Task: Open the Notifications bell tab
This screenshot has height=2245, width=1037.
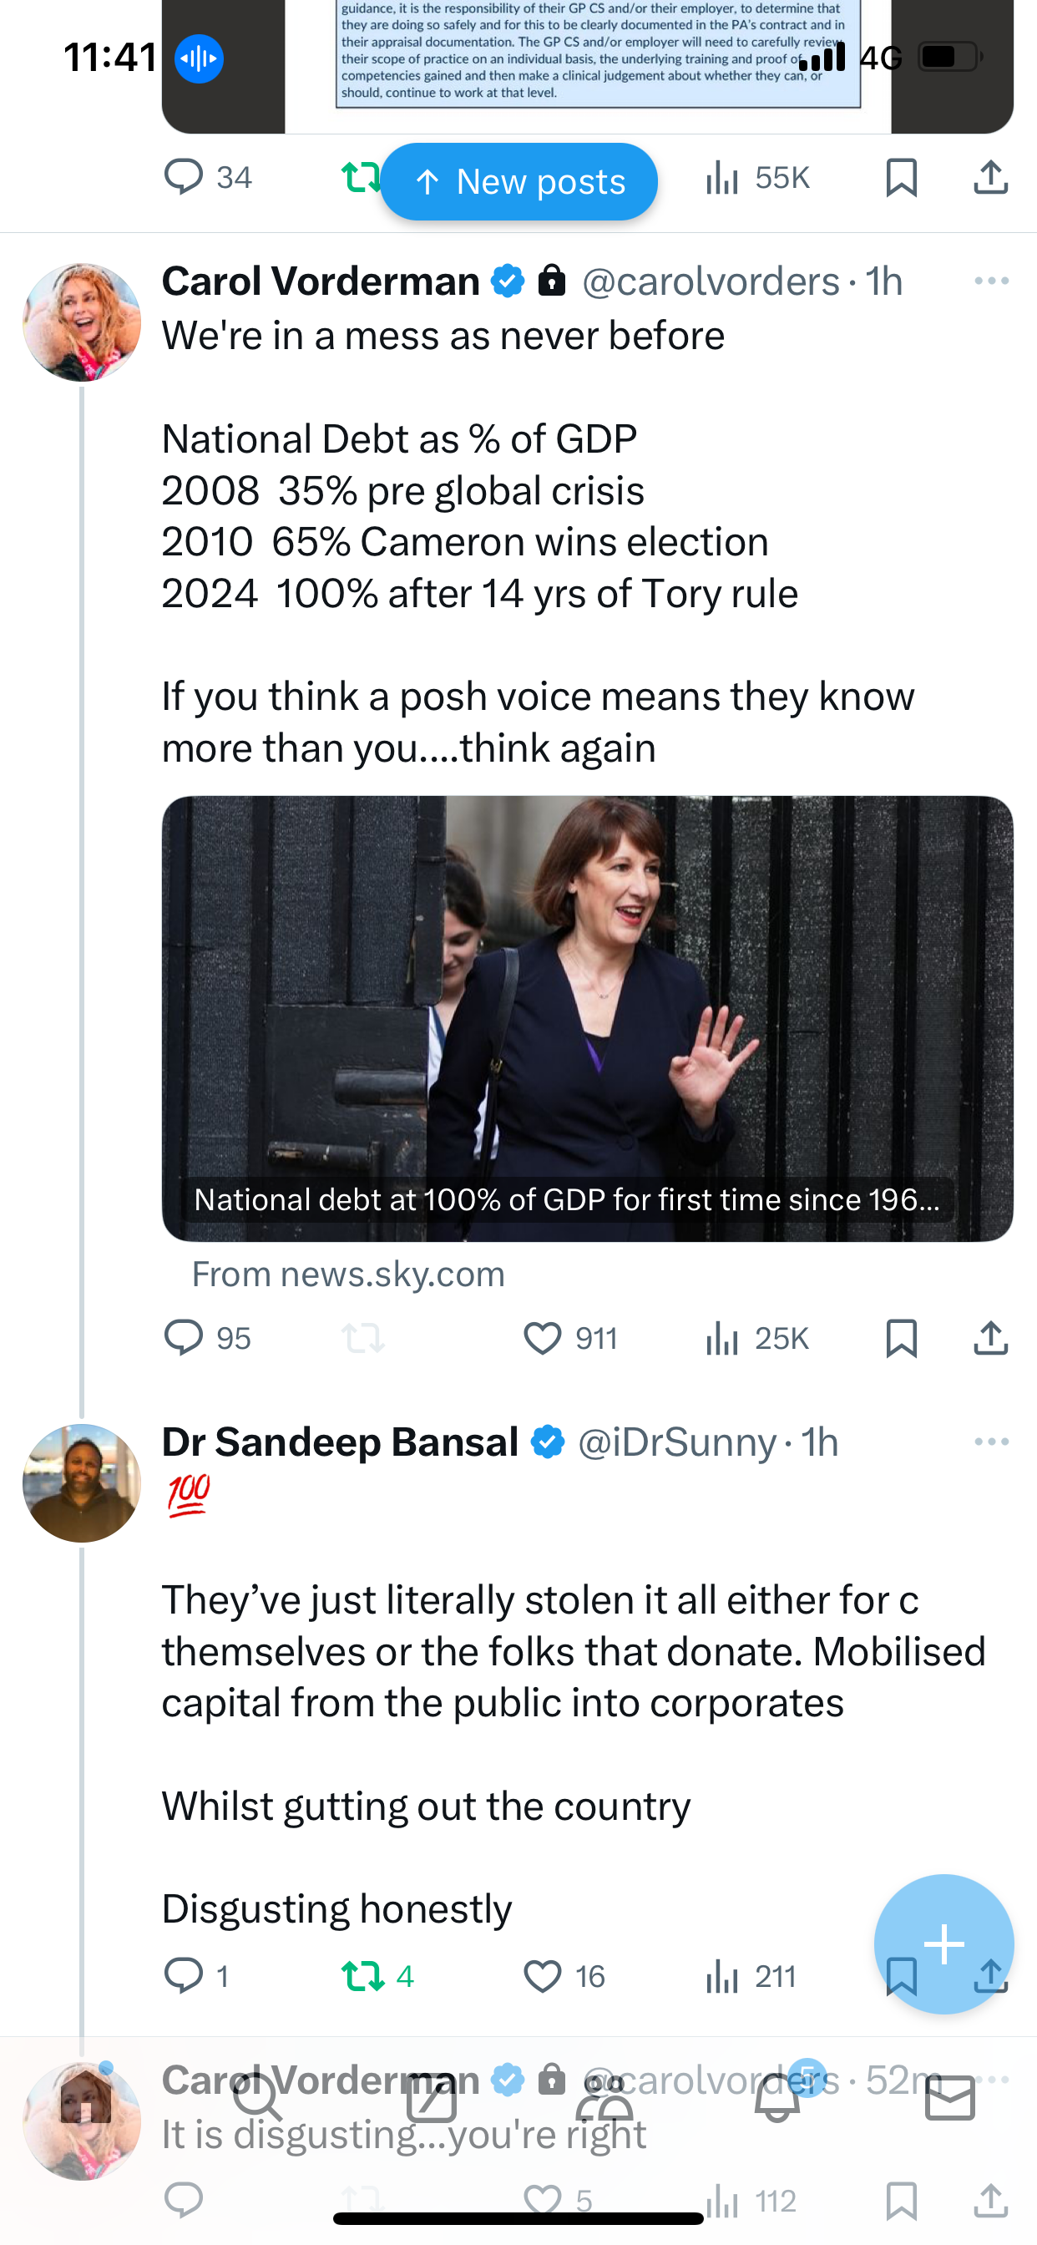Action: point(777,2097)
